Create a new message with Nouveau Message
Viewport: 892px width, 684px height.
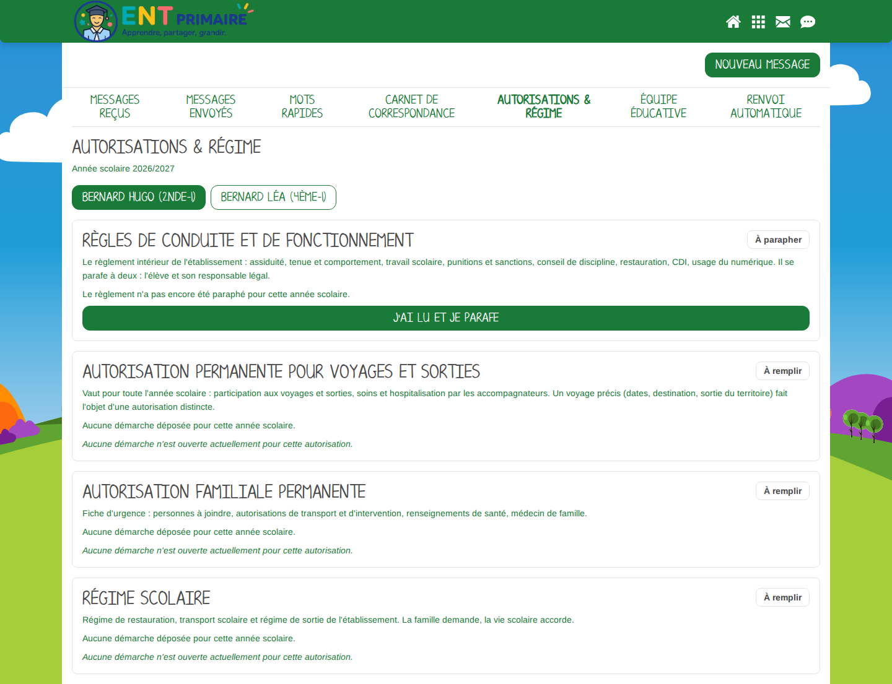pyautogui.click(x=763, y=65)
